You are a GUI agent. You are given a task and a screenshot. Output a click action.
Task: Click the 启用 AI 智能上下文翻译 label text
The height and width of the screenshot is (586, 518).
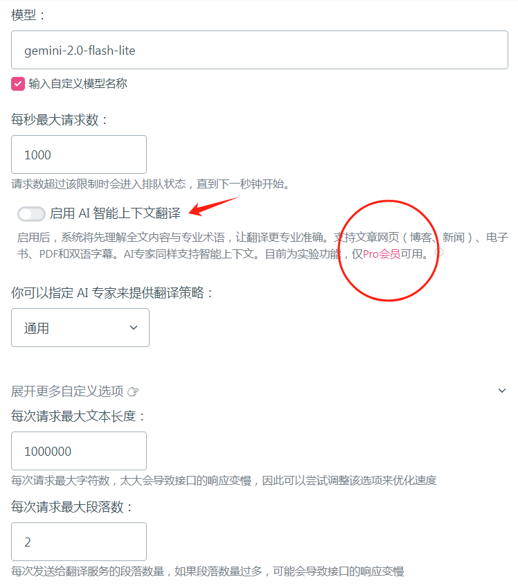pos(115,213)
